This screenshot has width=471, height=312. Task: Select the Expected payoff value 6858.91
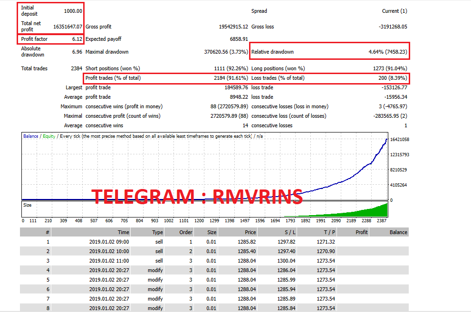click(239, 39)
